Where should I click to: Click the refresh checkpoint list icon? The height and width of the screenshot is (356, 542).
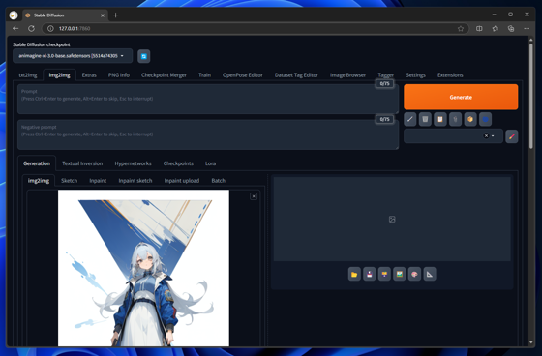(x=144, y=56)
